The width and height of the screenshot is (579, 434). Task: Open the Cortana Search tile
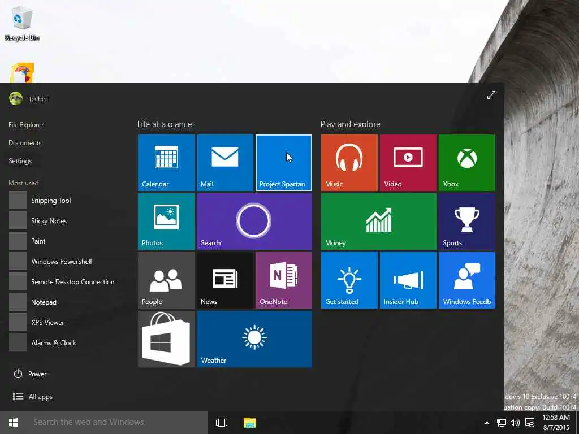click(254, 222)
